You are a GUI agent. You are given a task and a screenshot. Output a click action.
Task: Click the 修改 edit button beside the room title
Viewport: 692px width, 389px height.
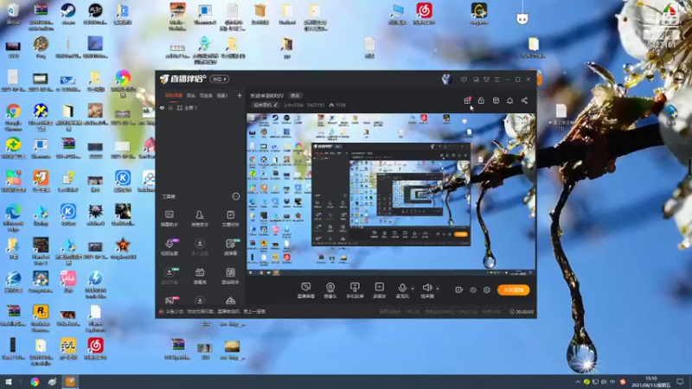pyautogui.click(x=295, y=96)
